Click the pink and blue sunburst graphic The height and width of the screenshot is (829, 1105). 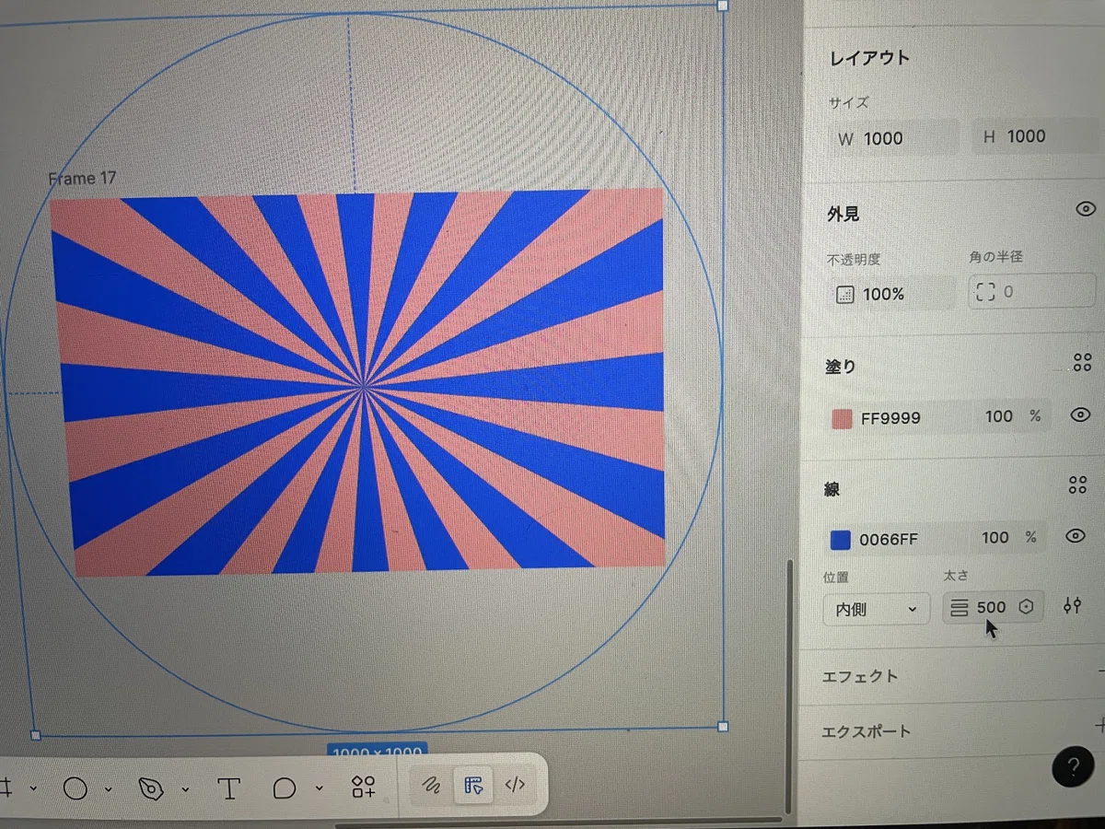359,382
